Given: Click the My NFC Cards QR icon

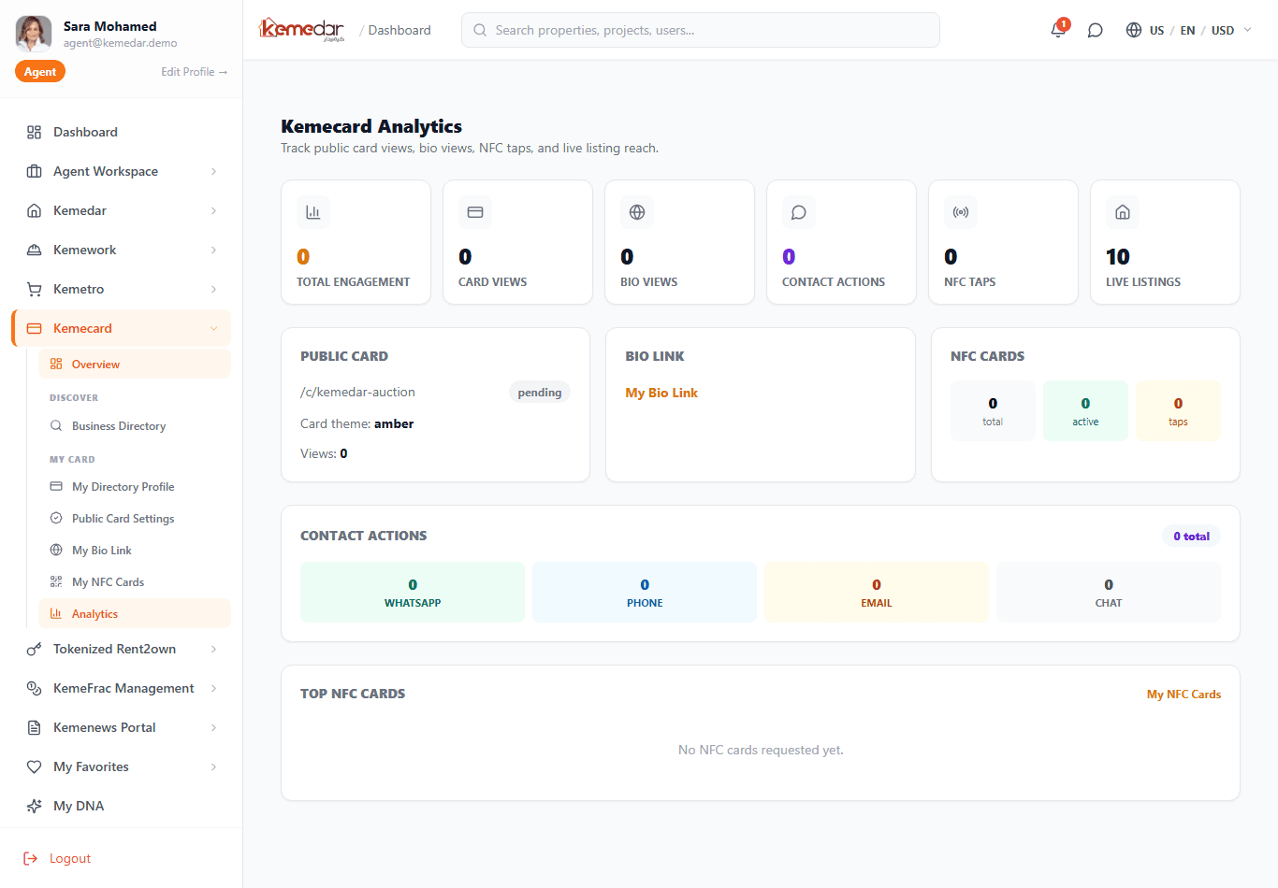Looking at the screenshot, I should click(56, 581).
